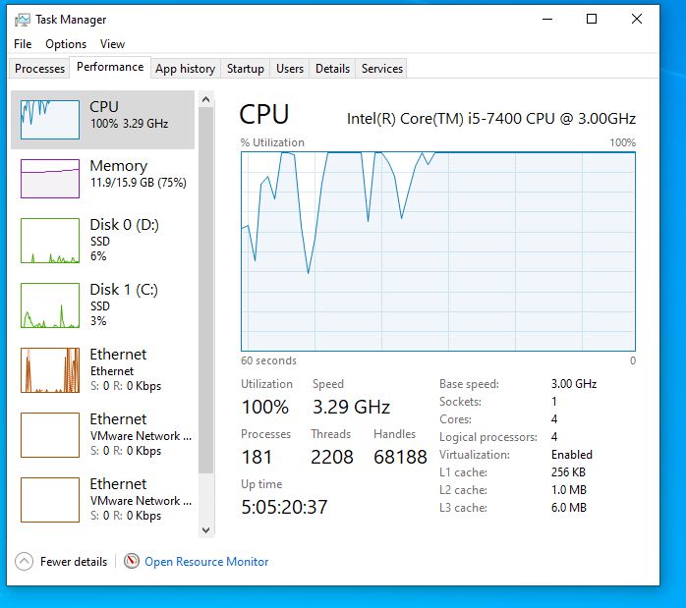Switch to the Startup tab
Viewport: 686px width, 608px height.
point(245,69)
